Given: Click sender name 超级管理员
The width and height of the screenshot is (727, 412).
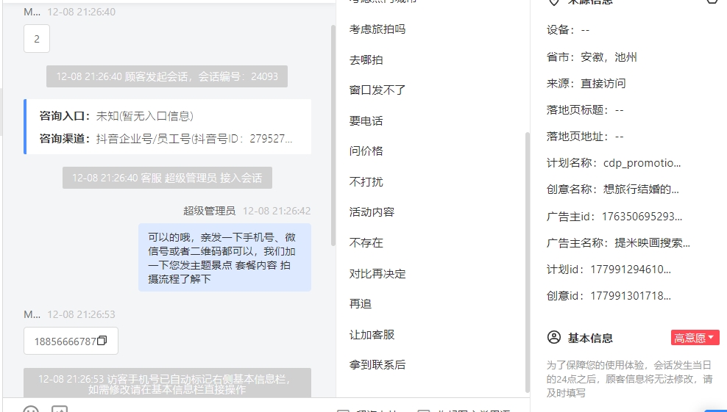Looking at the screenshot, I should (x=209, y=211).
